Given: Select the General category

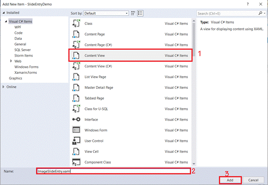Looking at the screenshot, I should point(20,44).
